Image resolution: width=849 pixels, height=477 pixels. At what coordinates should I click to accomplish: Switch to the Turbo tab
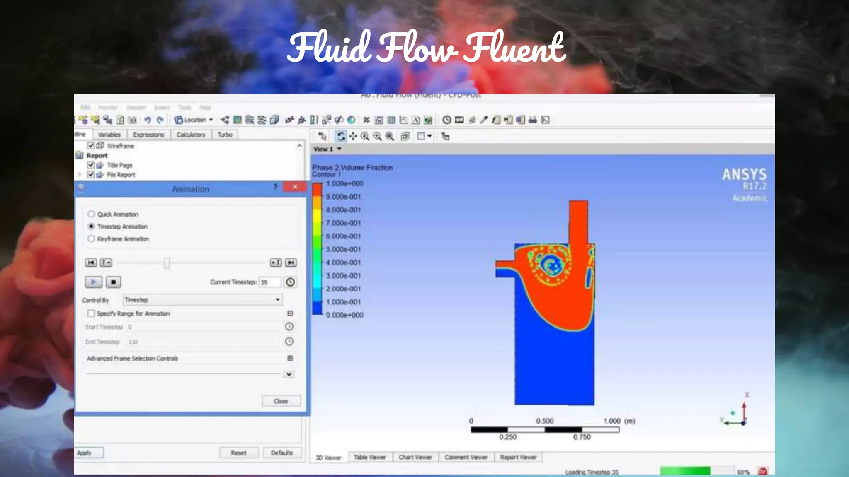[225, 135]
